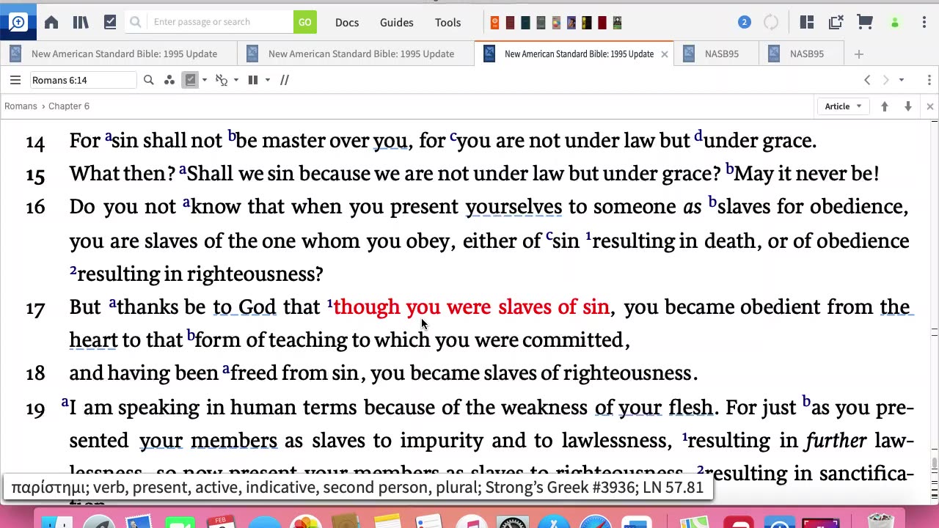Open the Guides menu
Image resolution: width=939 pixels, height=528 pixels.
[x=397, y=23]
